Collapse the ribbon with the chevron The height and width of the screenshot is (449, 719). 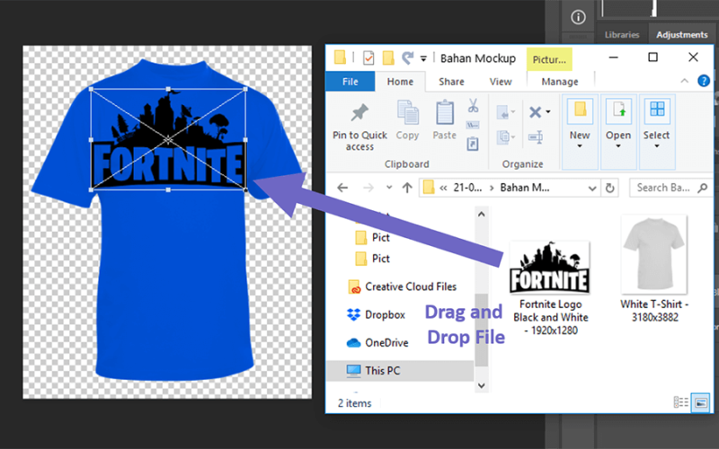click(x=685, y=81)
